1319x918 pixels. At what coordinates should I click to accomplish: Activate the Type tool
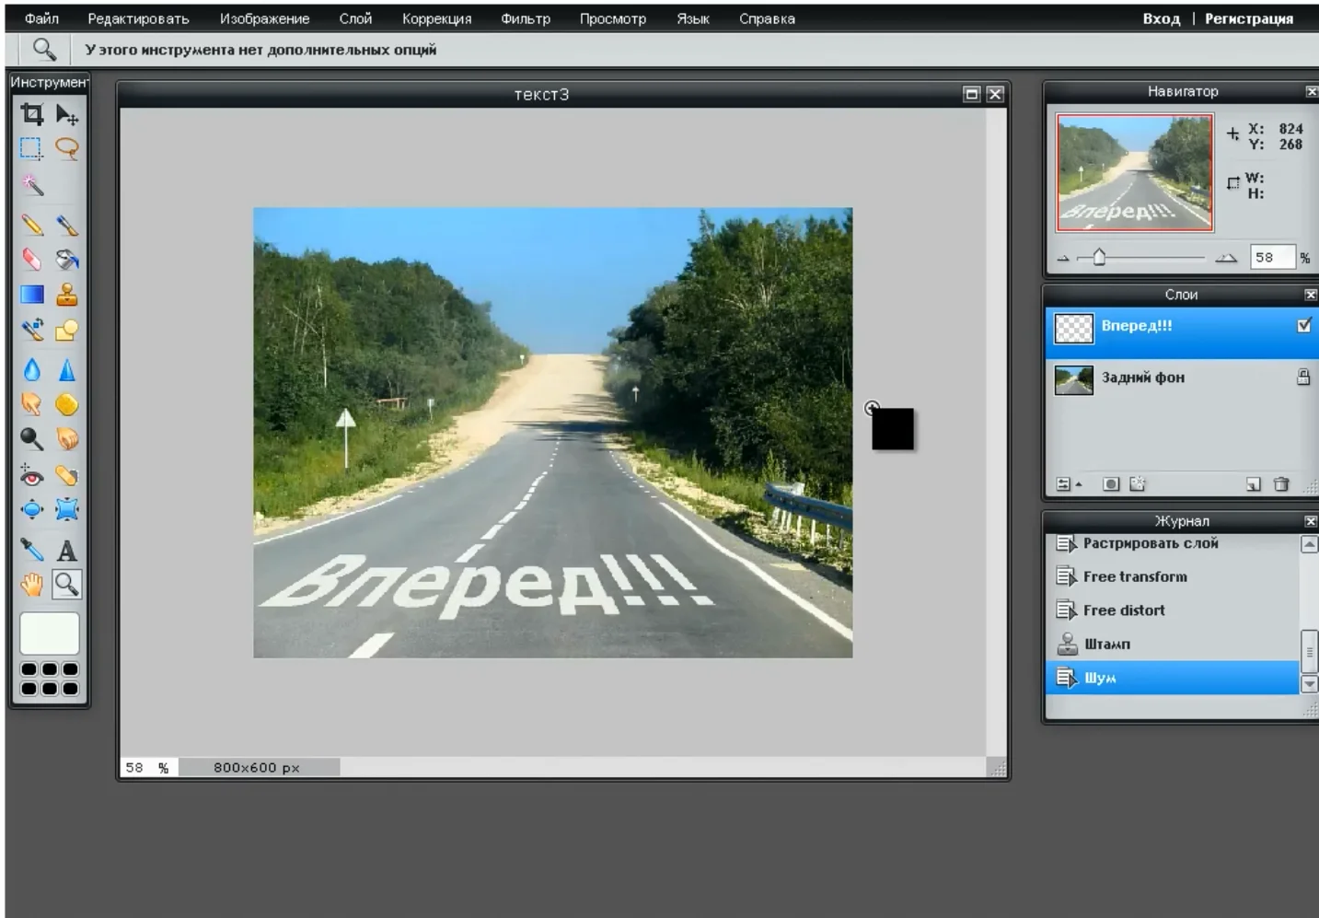click(66, 551)
